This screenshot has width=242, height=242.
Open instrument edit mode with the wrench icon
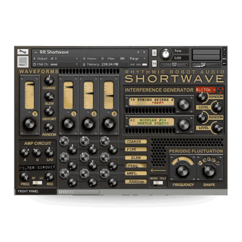(23, 52)
